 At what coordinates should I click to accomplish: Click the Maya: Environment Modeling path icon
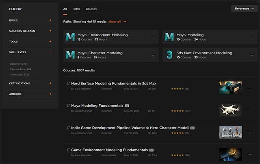70,37
